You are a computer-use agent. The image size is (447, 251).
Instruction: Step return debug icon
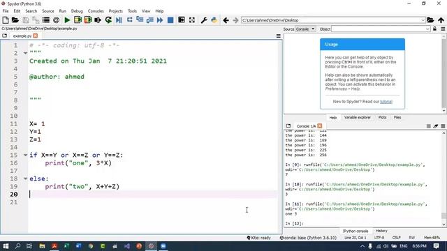[x=150, y=20]
